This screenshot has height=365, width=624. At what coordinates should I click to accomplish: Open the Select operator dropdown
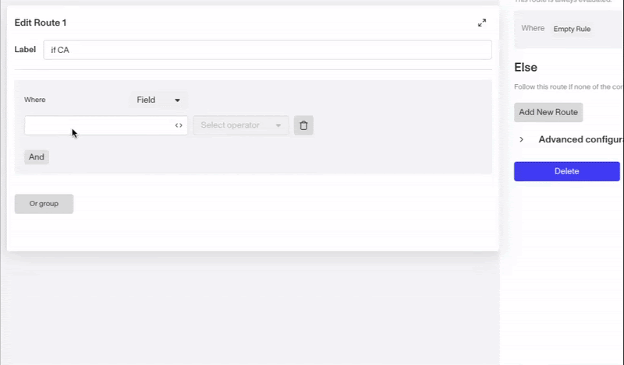[x=241, y=125]
